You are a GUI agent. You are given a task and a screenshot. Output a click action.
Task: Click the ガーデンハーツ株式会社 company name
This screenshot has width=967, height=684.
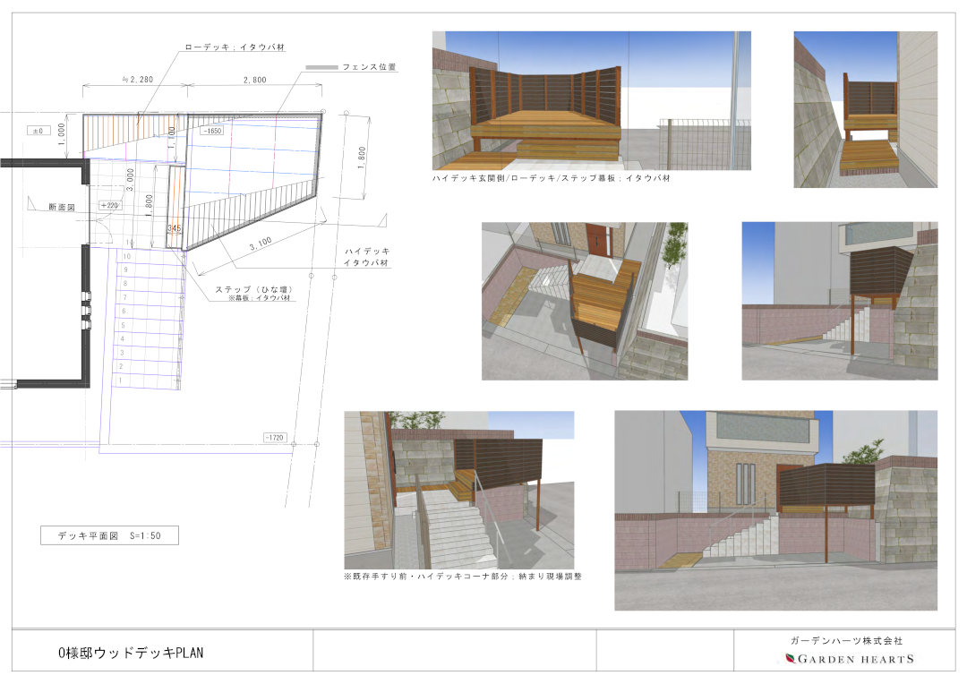coord(846,641)
